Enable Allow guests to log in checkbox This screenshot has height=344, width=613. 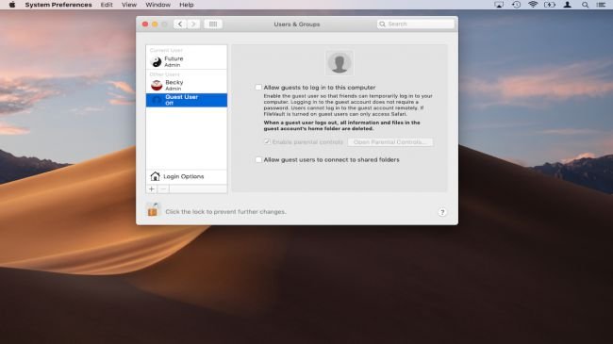click(258, 87)
